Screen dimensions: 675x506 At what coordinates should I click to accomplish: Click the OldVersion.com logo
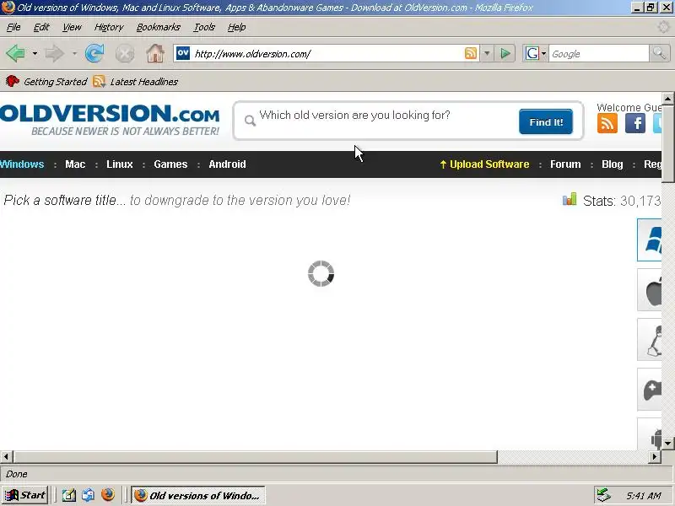tap(110, 119)
